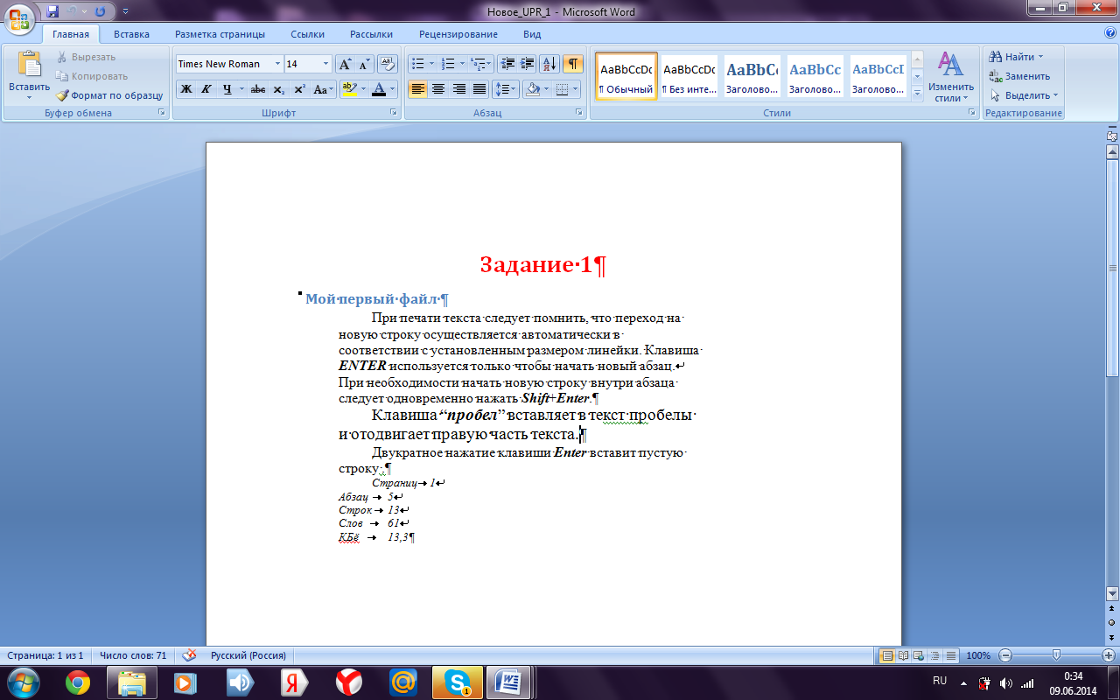The height and width of the screenshot is (700, 1120).
Task: Copy selection with Копировать
Action: 92,76
